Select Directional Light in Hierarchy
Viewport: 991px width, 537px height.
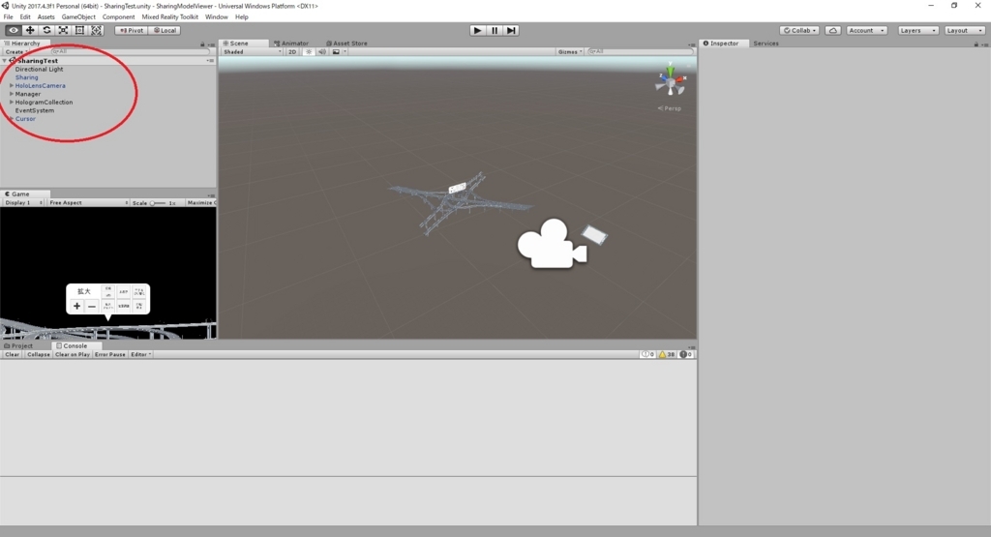(39, 69)
